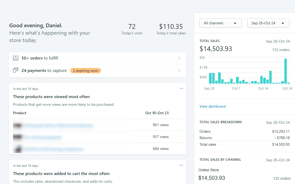Click the 2 expiring soon badge
The image size is (295, 184).
click(85, 71)
